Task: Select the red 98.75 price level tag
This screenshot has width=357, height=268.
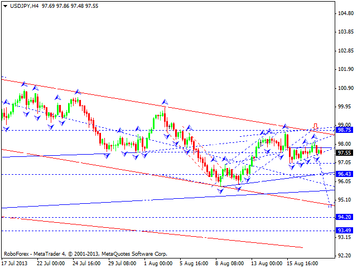Action: point(345,130)
